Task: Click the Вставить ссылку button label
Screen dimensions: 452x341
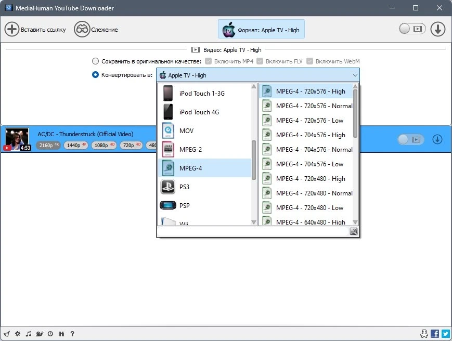Action: coord(43,30)
